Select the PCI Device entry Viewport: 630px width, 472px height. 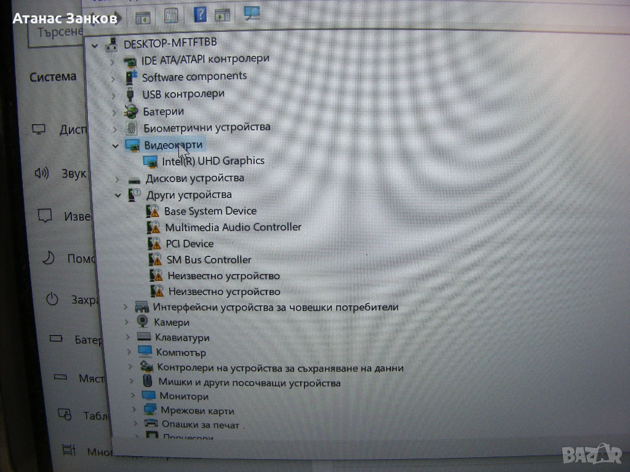pyautogui.click(x=189, y=244)
